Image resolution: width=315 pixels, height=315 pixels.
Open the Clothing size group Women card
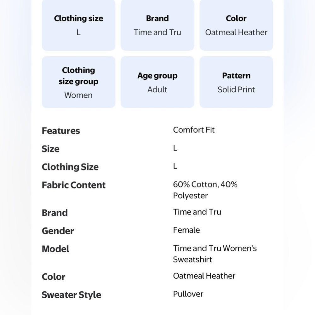[x=78, y=82]
